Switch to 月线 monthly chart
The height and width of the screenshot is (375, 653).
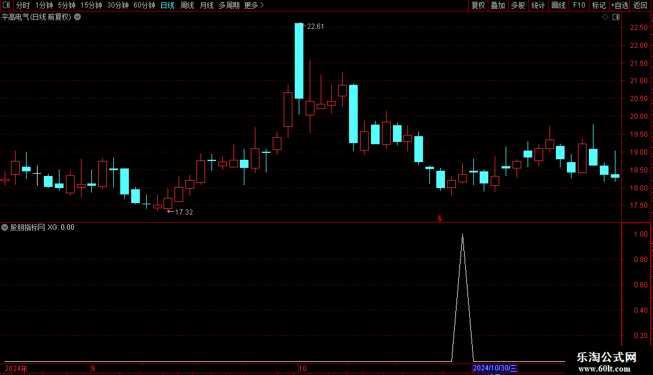pos(206,5)
